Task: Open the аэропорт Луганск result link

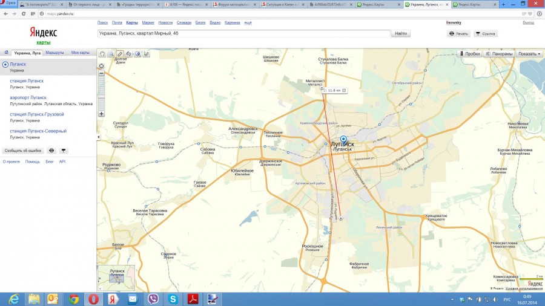Action: (x=28, y=97)
